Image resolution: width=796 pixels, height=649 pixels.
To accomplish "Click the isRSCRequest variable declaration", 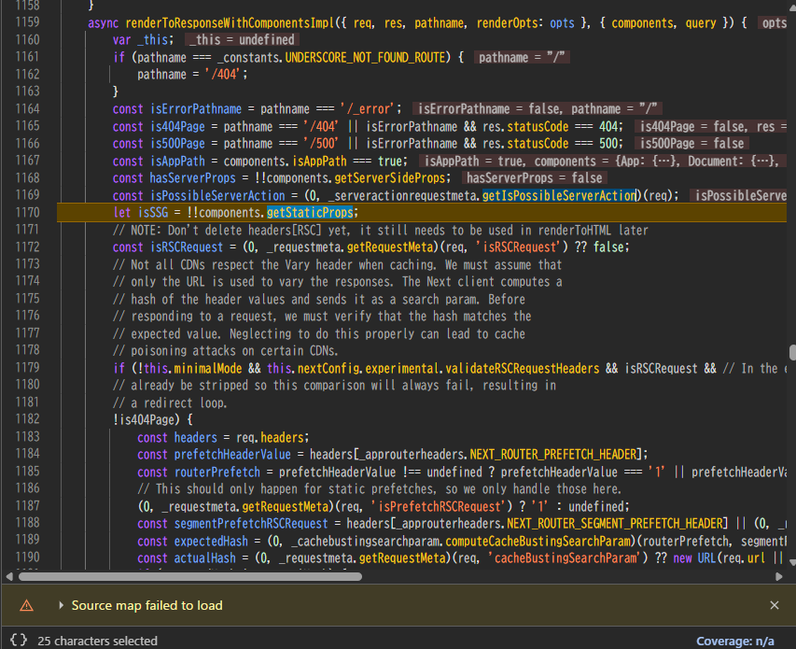I will pyautogui.click(x=187, y=247).
